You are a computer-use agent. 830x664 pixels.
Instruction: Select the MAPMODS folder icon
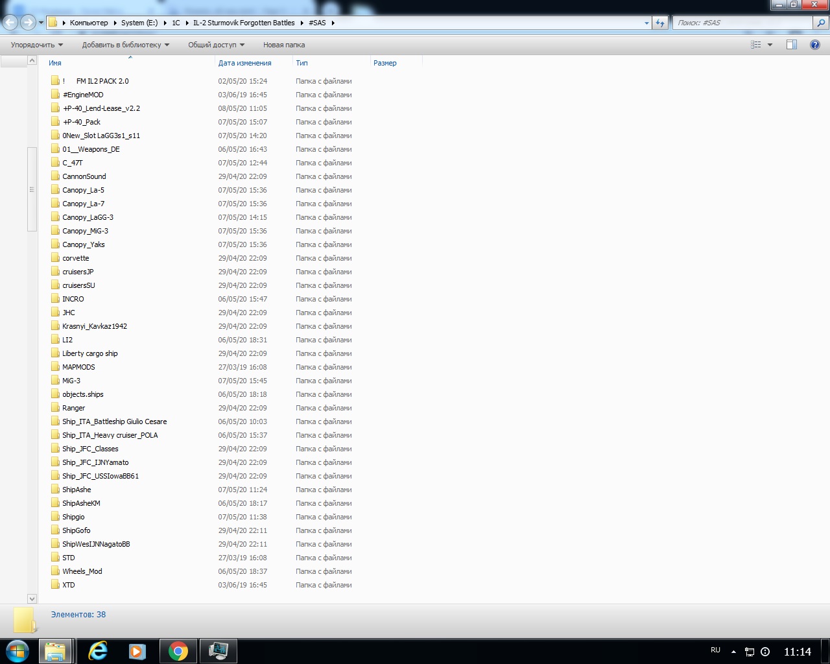pyautogui.click(x=55, y=367)
